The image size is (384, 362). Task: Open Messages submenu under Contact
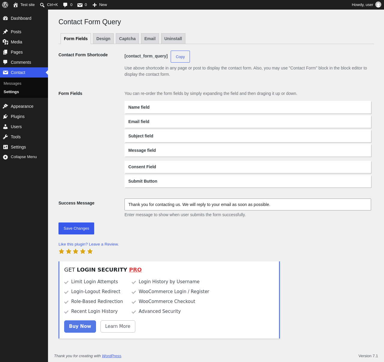[12, 84]
